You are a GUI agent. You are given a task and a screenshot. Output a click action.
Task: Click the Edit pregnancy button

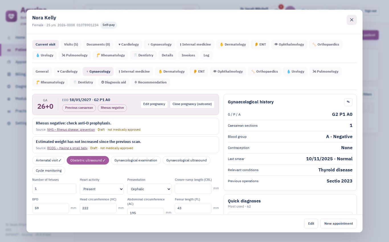pos(154,104)
